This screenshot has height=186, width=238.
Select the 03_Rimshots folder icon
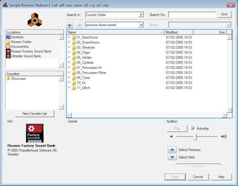coord(74,47)
